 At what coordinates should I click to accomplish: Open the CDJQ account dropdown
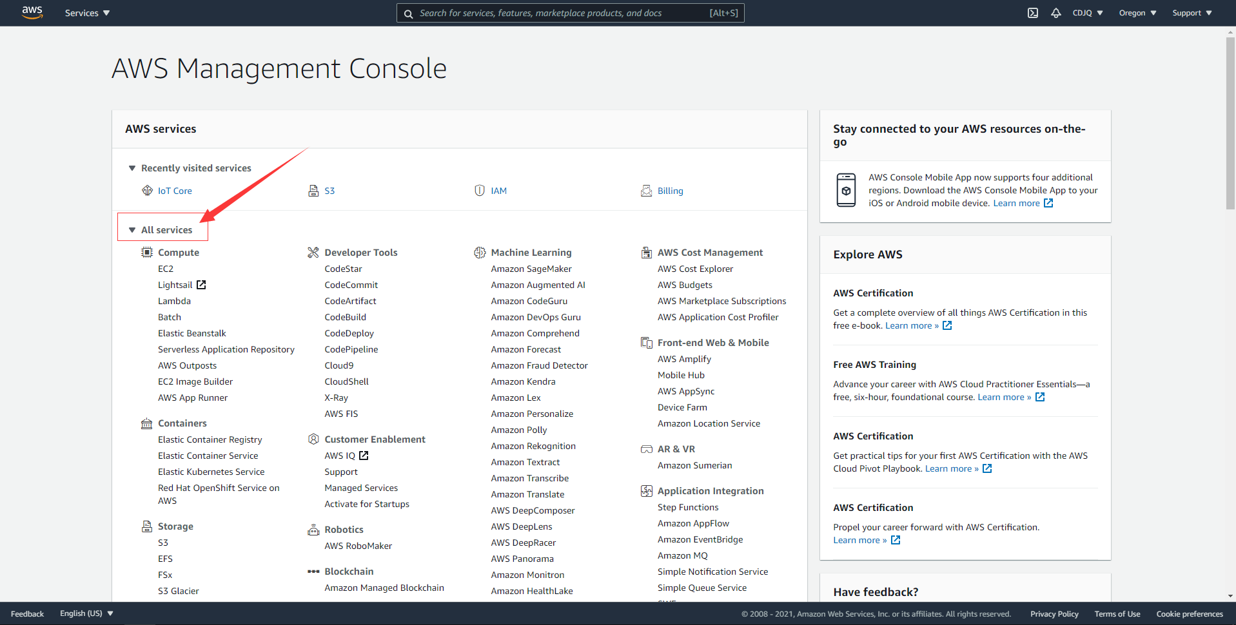click(x=1088, y=13)
